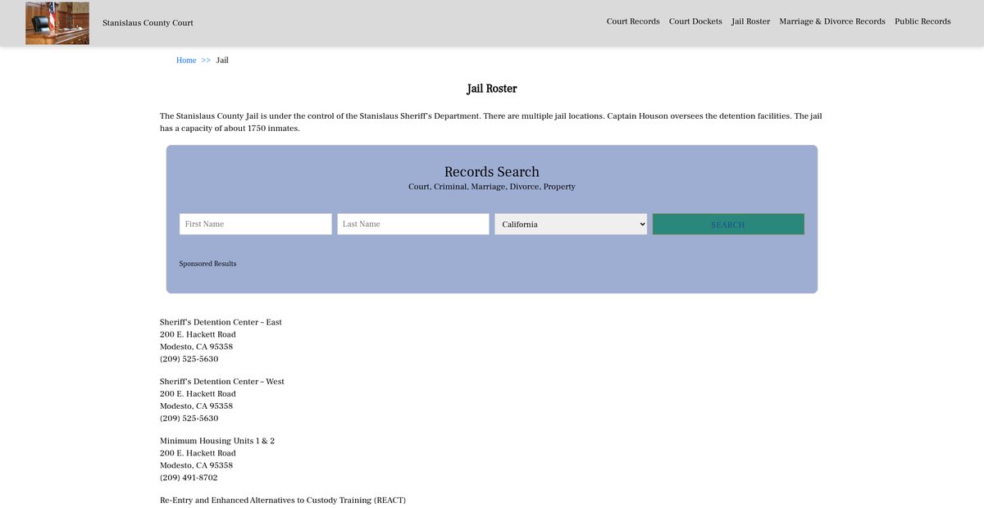Open the Court Records menu item
The width and height of the screenshot is (984, 508).
click(x=633, y=21)
